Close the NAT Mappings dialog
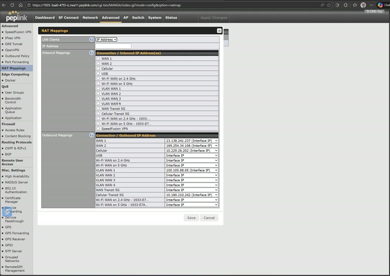 pos(219,31)
